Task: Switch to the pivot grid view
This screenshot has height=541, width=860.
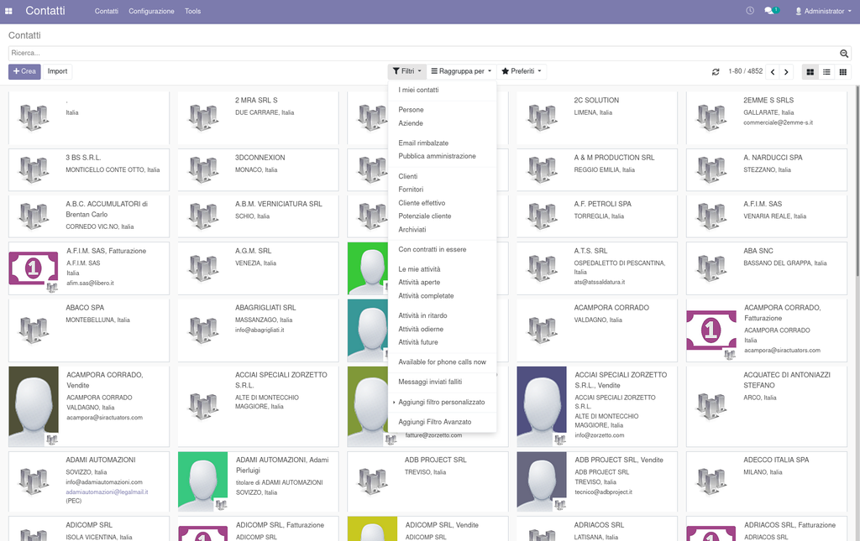Action: [842, 72]
